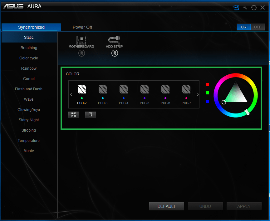Select the Wave effect
The image size is (270, 221).
29,99
